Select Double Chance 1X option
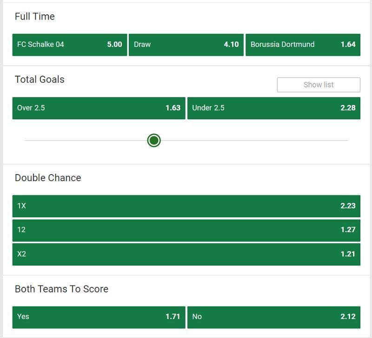Screen dimensions: 372x338 tap(186, 206)
